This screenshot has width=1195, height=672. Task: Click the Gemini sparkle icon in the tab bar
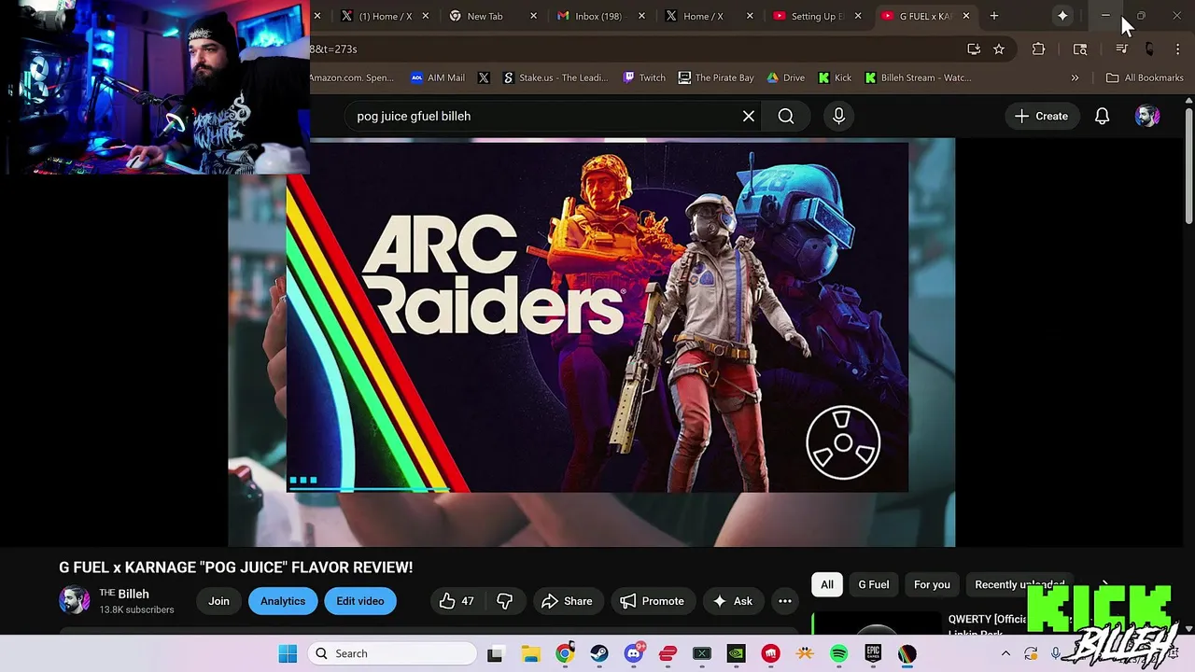[1062, 16]
